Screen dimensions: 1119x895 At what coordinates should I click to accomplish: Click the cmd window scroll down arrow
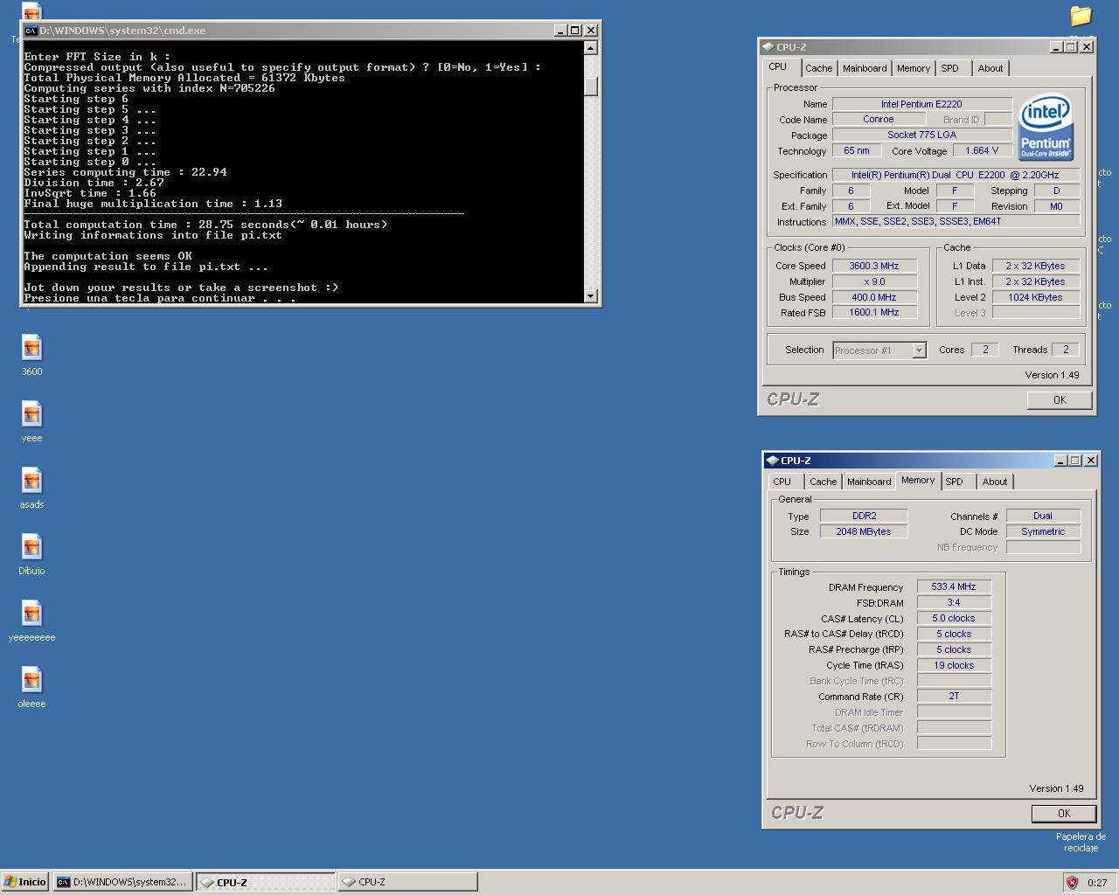pyautogui.click(x=591, y=295)
